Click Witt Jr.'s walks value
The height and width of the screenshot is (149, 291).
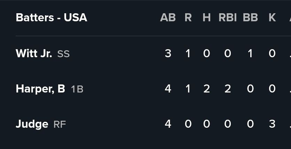coord(250,53)
